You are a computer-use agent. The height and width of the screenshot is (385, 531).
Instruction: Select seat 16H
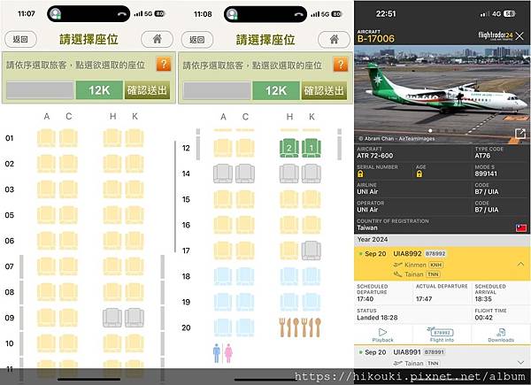click(x=289, y=225)
